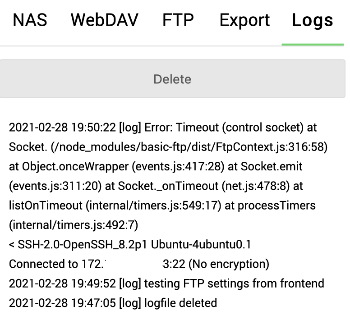Go to the Export tab
Screen dimensions: 350x320
coord(244,20)
